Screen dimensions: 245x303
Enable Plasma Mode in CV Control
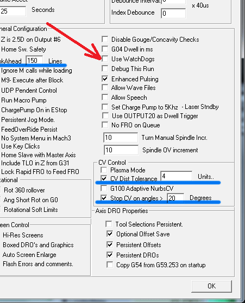[104, 170]
